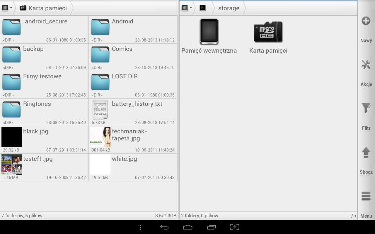Viewport: 375px width, 234px height.
Task: Open the Comics folder
Action: pos(133,57)
